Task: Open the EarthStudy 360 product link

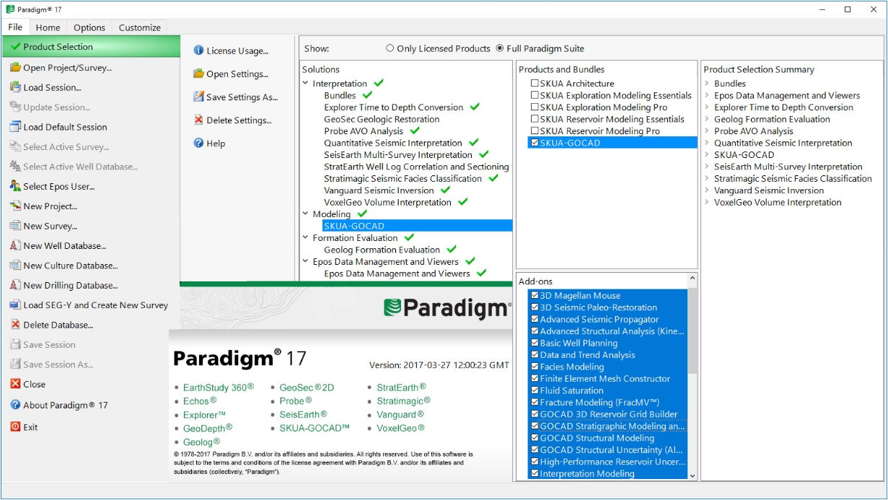Action: 219,387
